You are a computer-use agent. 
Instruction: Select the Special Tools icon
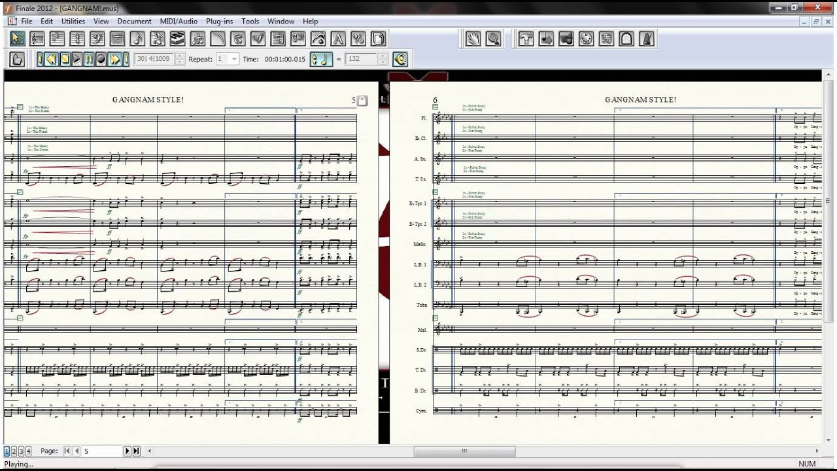pyautogui.click(x=526, y=39)
